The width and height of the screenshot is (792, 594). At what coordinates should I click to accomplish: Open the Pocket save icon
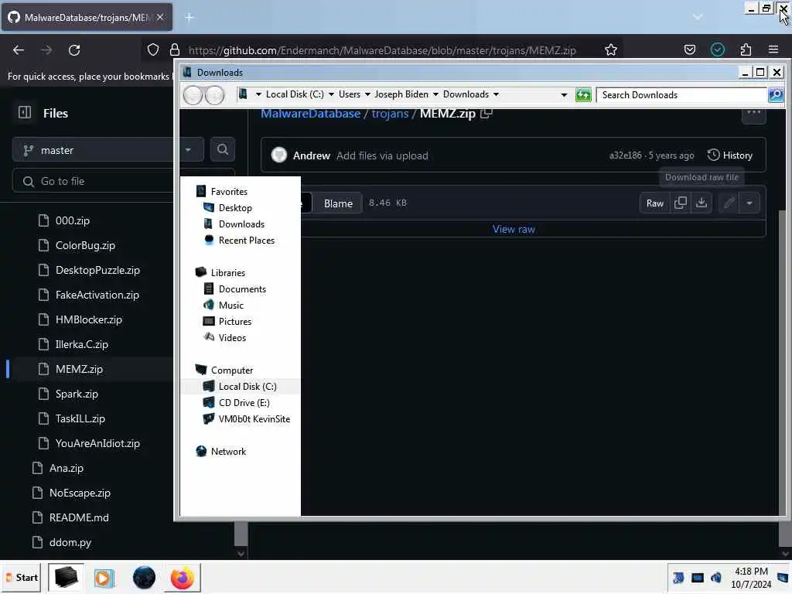[x=689, y=50]
